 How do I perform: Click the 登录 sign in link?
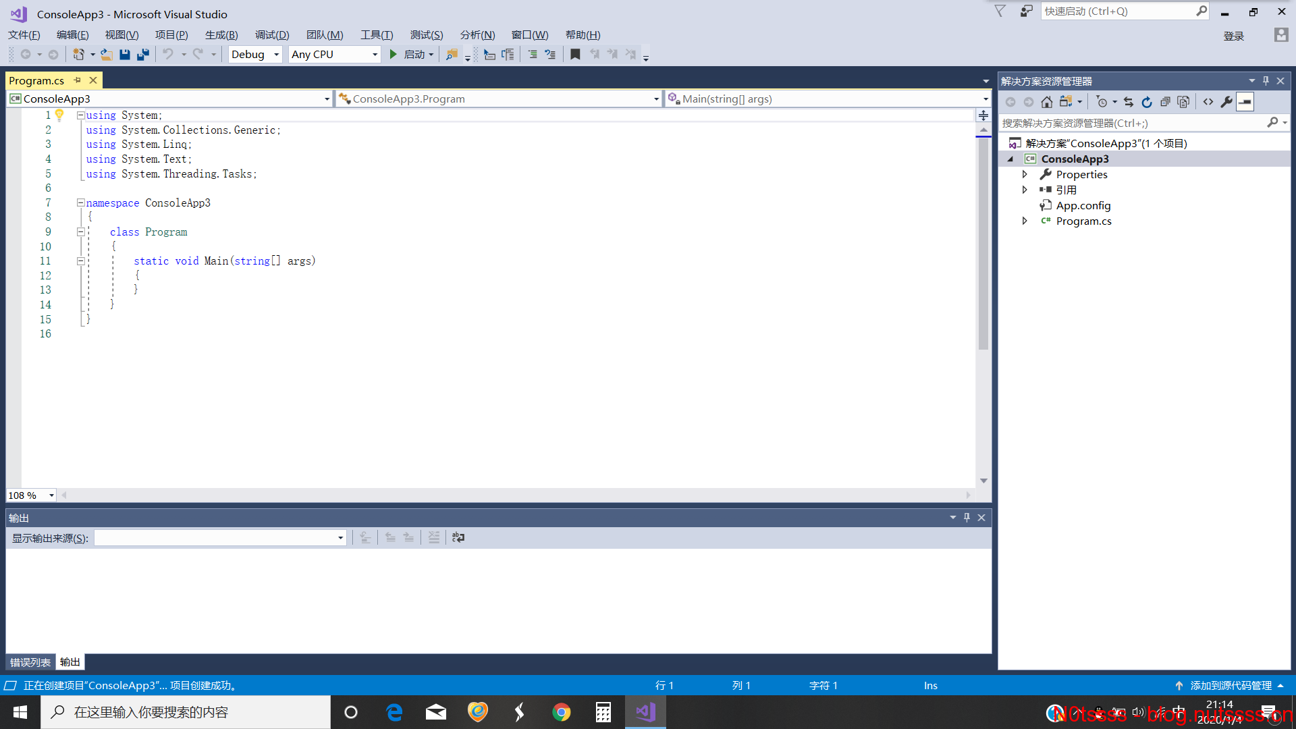click(1234, 36)
